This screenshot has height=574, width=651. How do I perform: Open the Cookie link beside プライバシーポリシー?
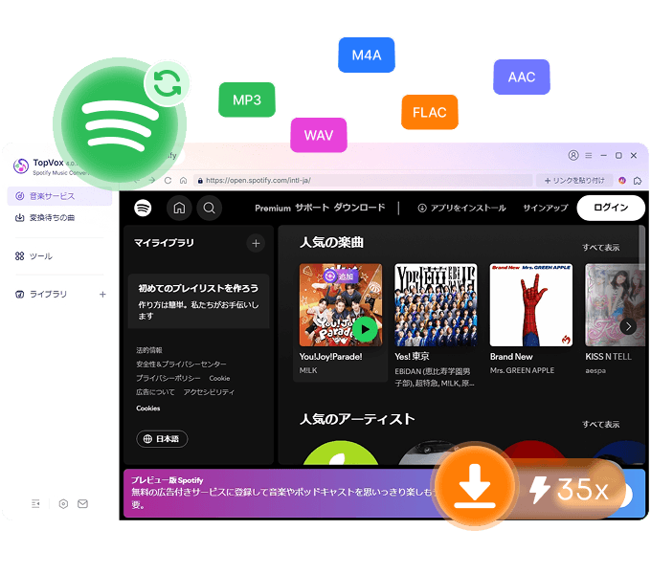pyautogui.click(x=219, y=378)
